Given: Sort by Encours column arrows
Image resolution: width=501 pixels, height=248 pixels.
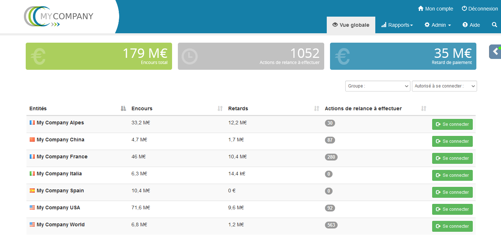Looking at the screenshot, I should pos(220,108).
